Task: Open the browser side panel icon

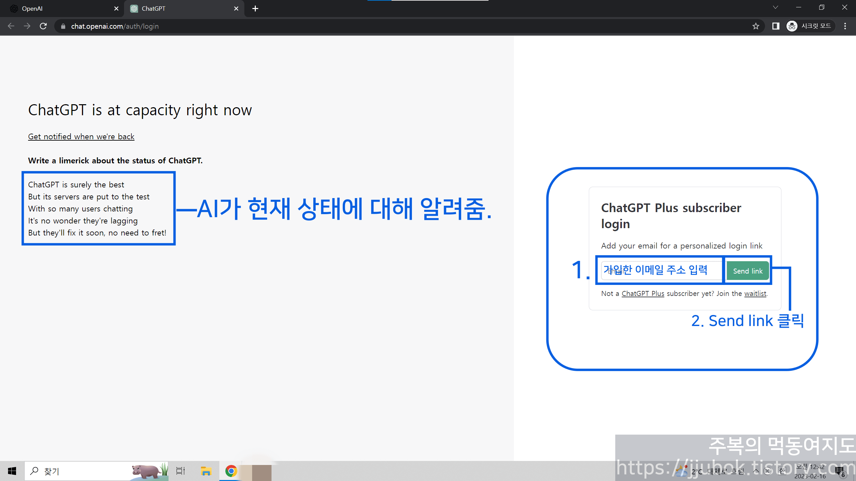Action: [776, 26]
